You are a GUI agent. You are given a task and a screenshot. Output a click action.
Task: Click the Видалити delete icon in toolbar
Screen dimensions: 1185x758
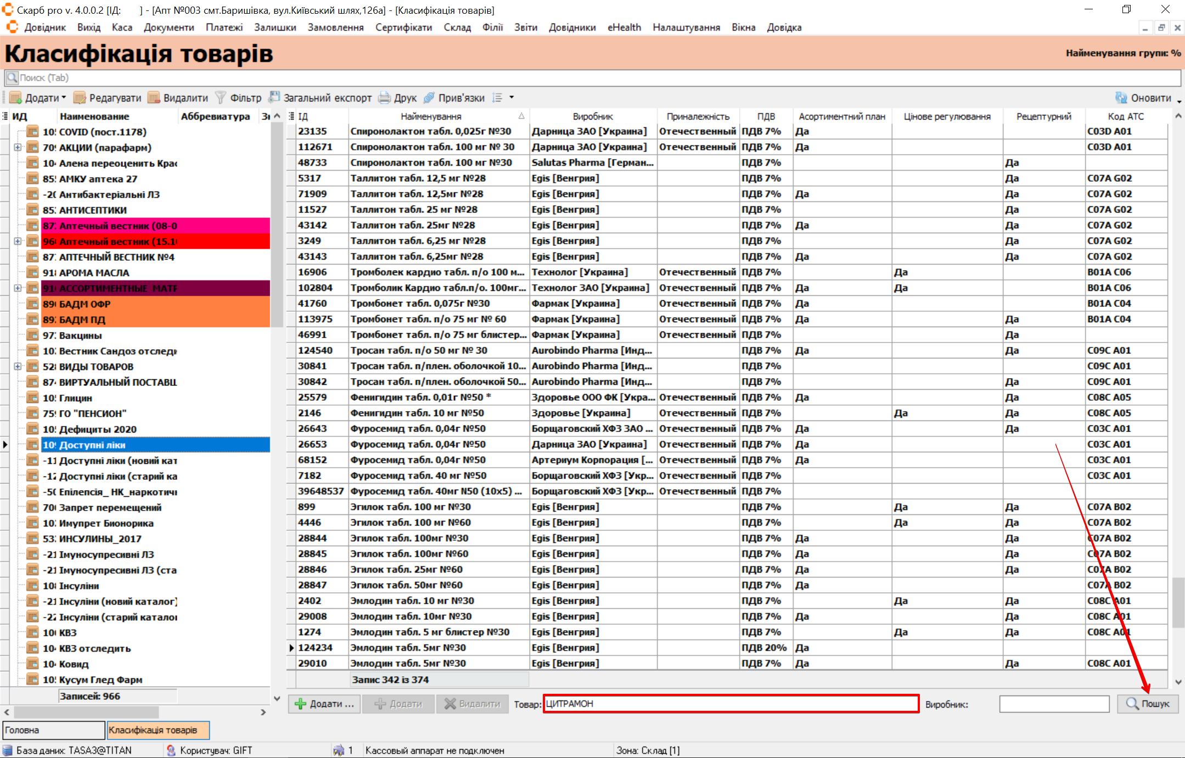(x=154, y=98)
